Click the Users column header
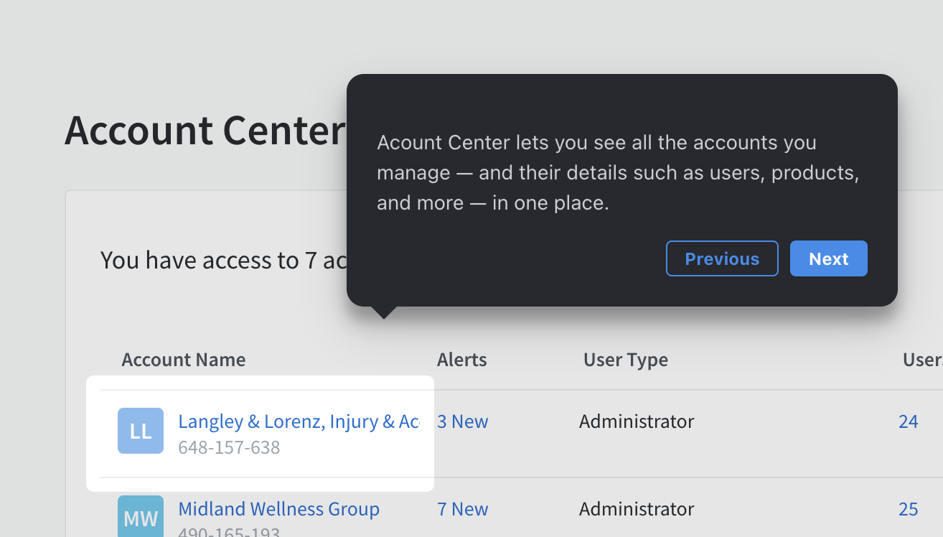 coord(924,360)
